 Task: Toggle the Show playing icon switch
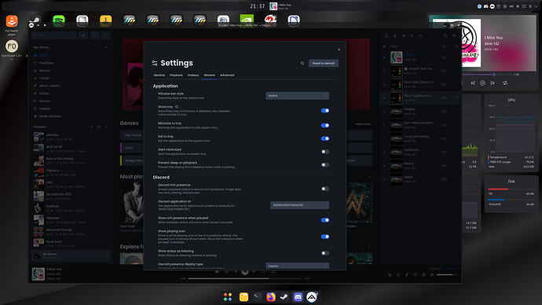[325, 237]
